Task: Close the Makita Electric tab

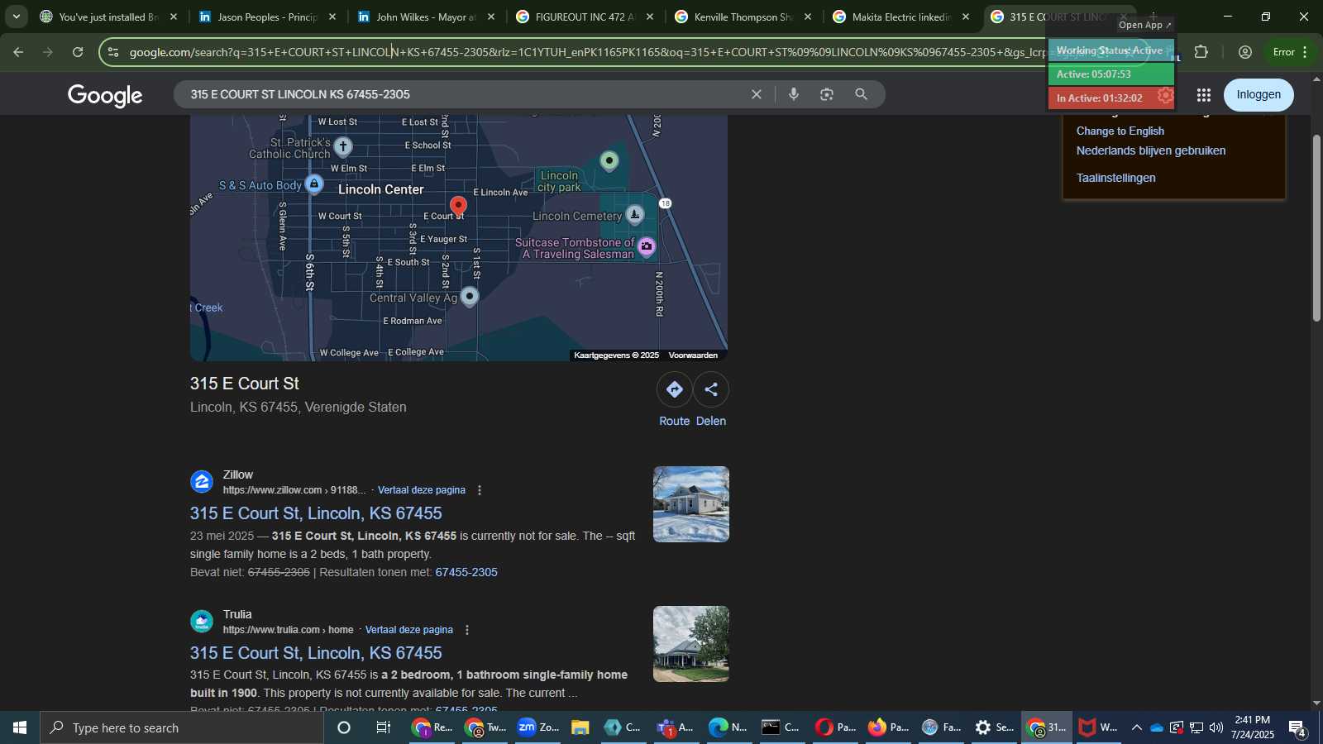Action: pyautogui.click(x=966, y=17)
